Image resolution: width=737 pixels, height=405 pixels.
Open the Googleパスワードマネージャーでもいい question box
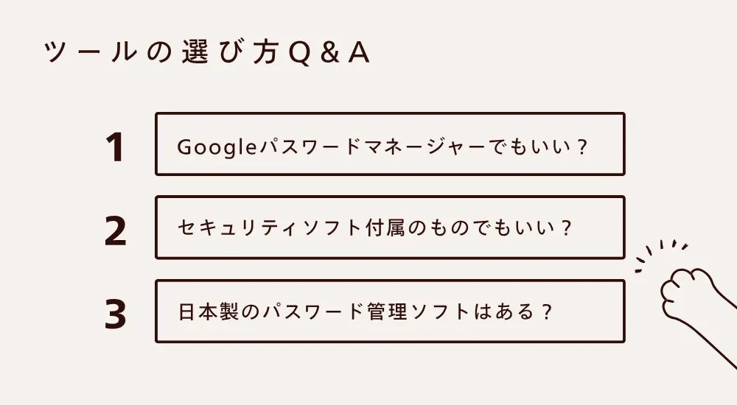click(390, 144)
